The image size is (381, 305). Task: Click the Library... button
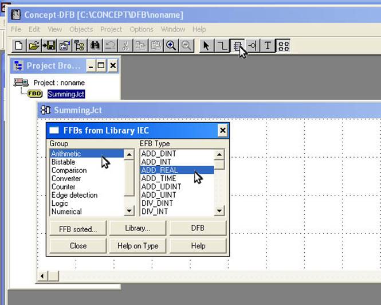pos(138,228)
